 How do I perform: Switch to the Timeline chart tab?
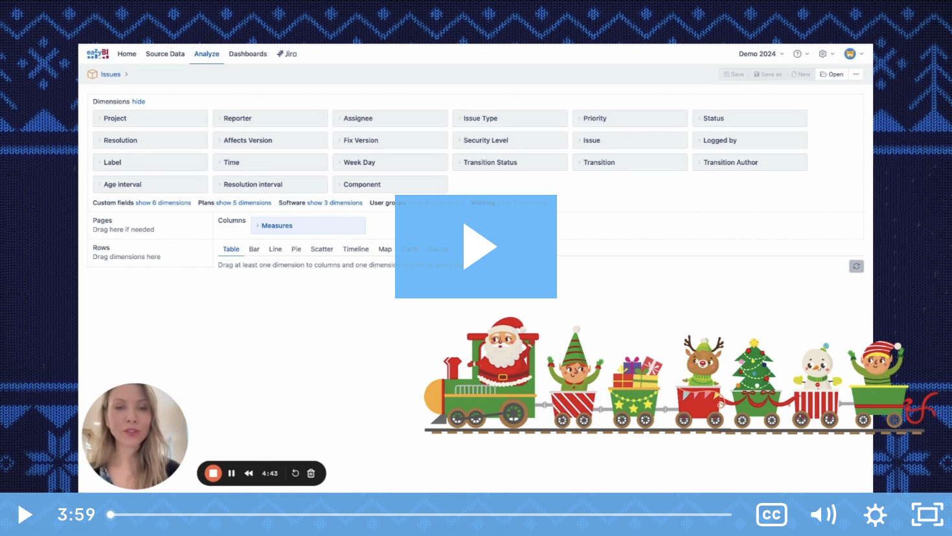click(356, 249)
